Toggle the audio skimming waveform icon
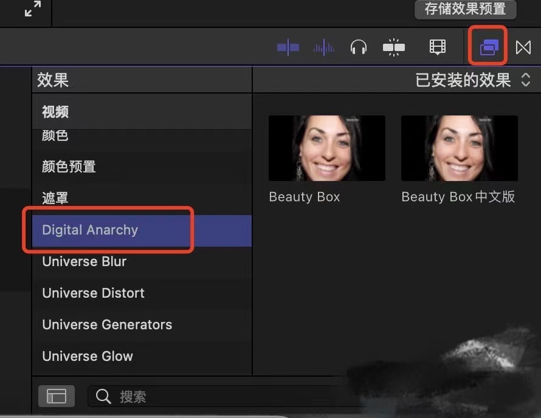 click(x=323, y=46)
